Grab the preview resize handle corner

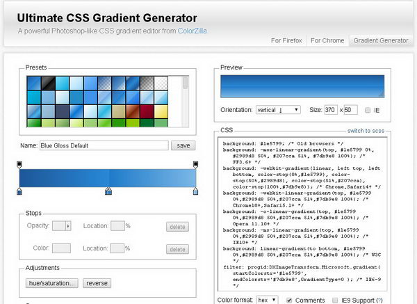[382, 95]
